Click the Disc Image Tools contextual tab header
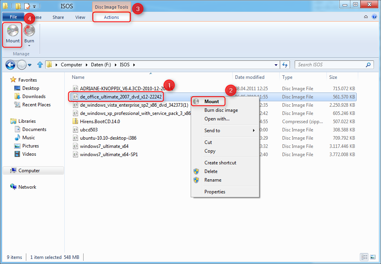The image size is (381, 264). tap(111, 7)
